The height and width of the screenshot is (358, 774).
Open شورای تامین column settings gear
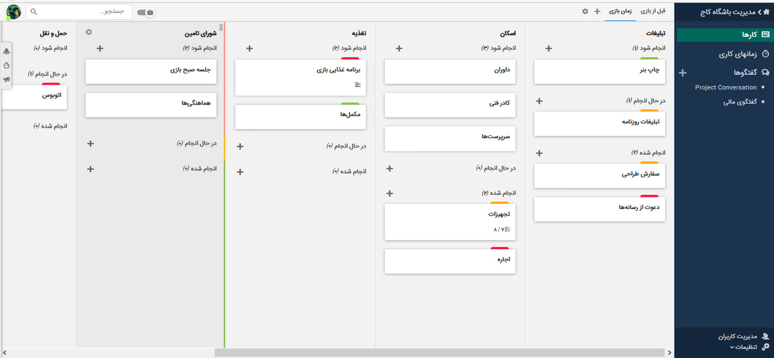(89, 32)
